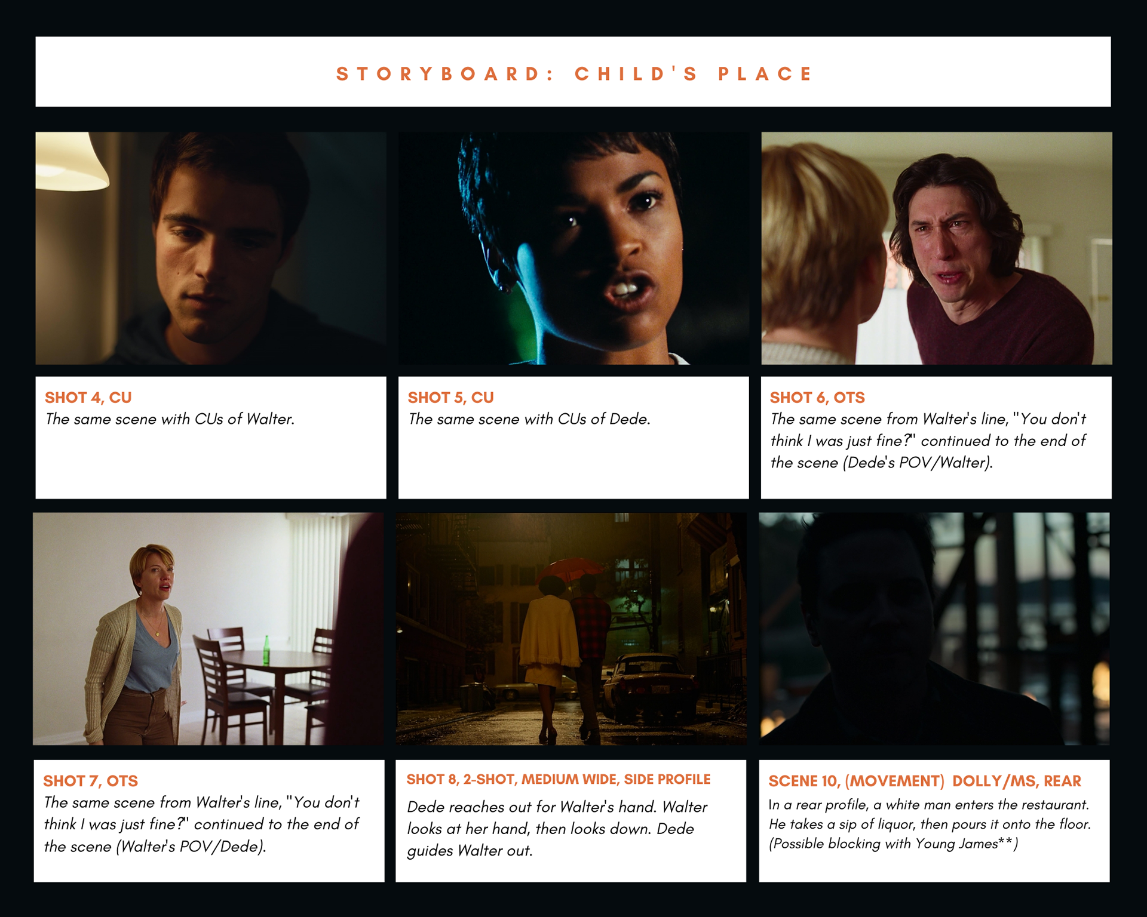Click 'SCENE 10, (MOVEMENT) DOLLY/MS, REAR' heading
This screenshot has height=917, width=1147.
point(925,781)
